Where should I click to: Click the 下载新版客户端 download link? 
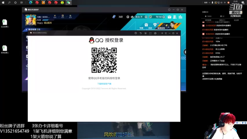click(104, 84)
